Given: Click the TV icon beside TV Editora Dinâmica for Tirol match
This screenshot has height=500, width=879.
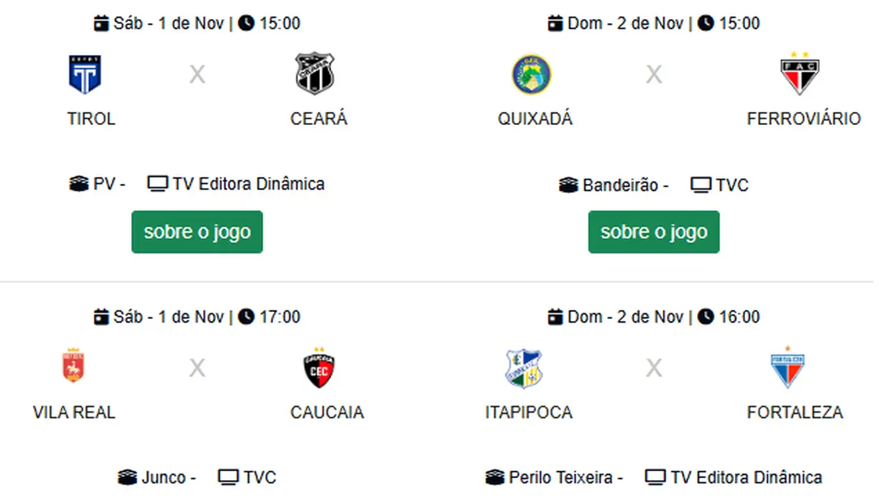Looking at the screenshot, I should 158,184.
